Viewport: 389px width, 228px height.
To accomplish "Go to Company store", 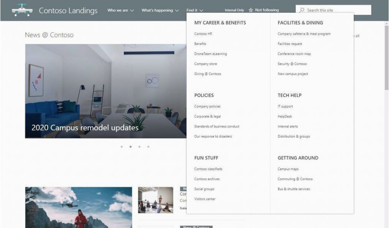I will [x=206, y=64].
